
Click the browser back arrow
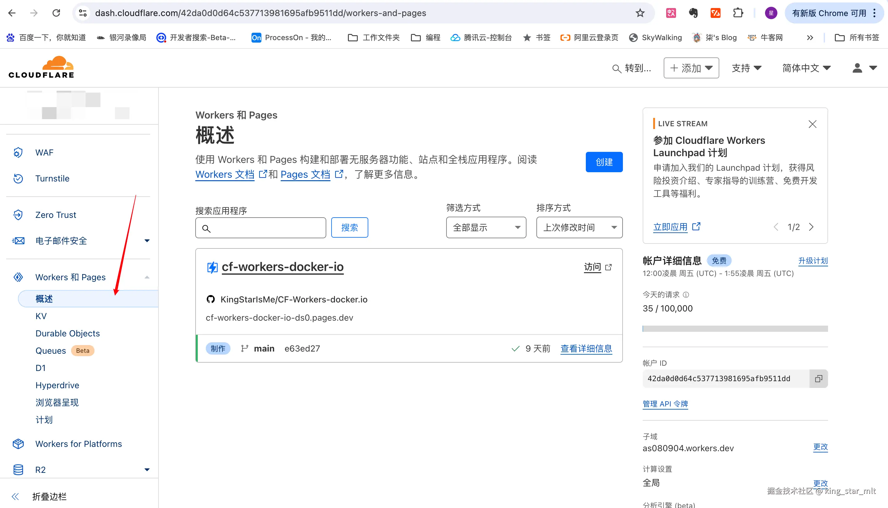[x=12, y=13]
